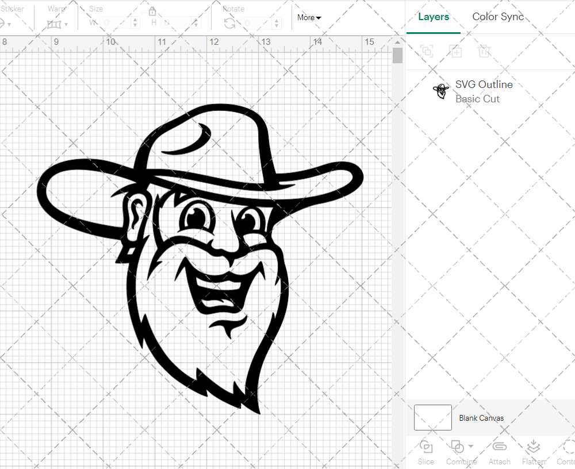This screenshot has width=575, height=469.
Task: Toggle the size aspect ratio lock
Action: [152, 11]
